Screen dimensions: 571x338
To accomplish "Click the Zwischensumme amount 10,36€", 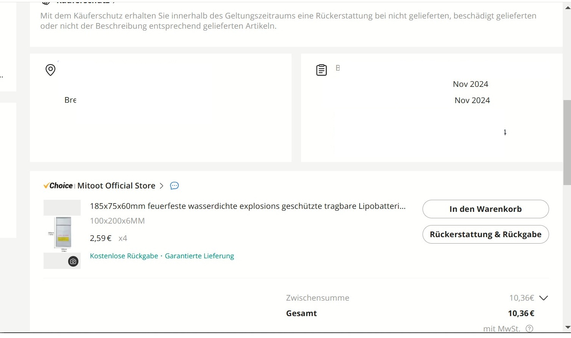I will (x=521, y=298).
